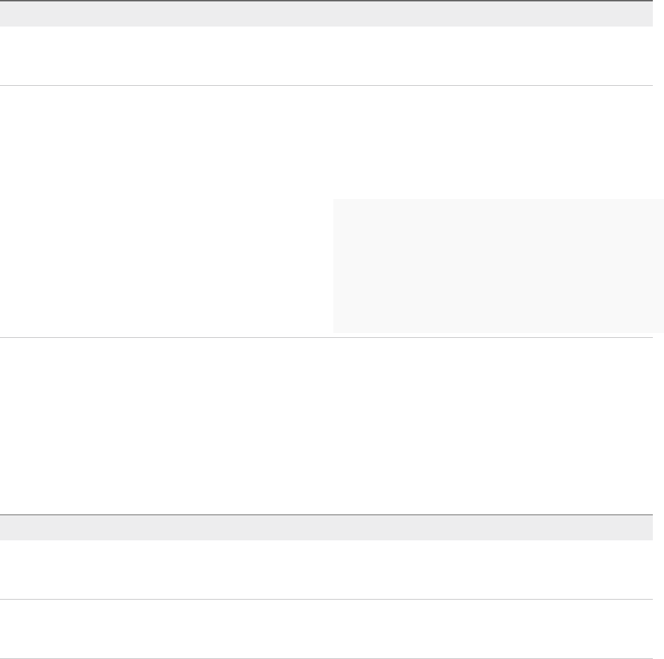Click the bottom edge of the light gray shaded box
This screenshot has height=659, width=664.
tap(498, 332)
